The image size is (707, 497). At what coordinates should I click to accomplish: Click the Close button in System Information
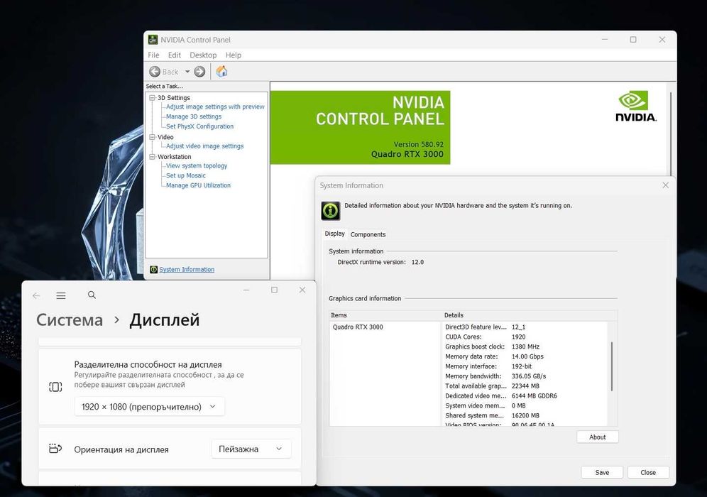coord(648,472)
